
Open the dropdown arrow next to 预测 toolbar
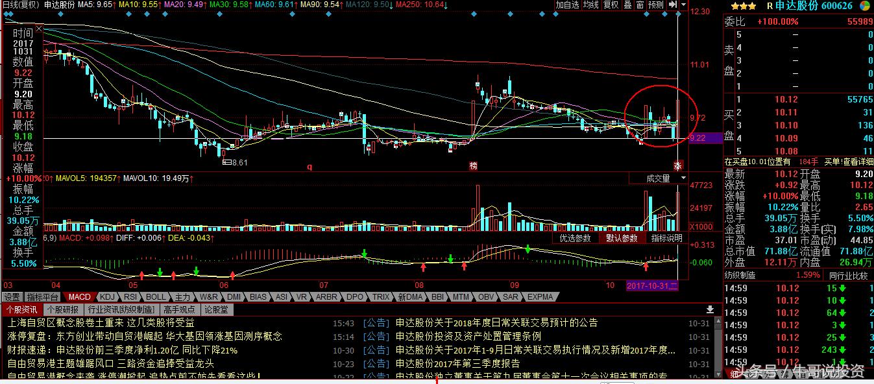[682, 5]
